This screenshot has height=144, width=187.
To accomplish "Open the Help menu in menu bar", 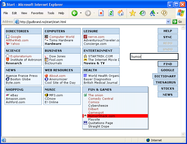I will coord(61,13).
